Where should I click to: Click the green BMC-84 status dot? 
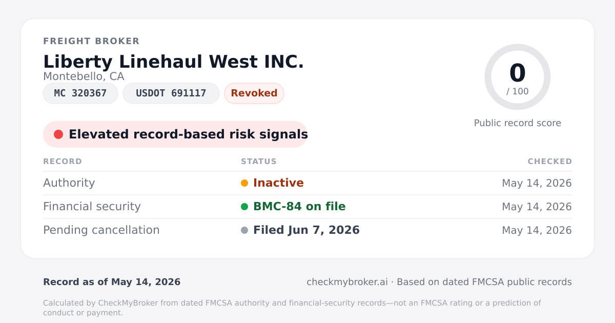(x=244, y=207)
